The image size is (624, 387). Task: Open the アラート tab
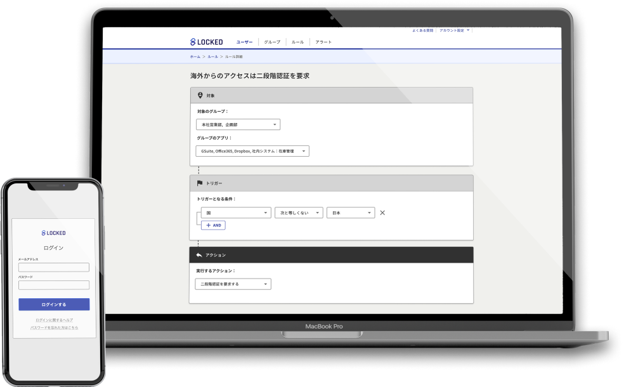pyautogui.click(x=323, y=42)
